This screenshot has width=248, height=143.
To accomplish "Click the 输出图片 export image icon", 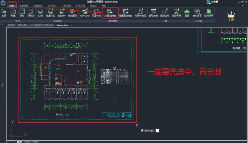I will (73, 13).
